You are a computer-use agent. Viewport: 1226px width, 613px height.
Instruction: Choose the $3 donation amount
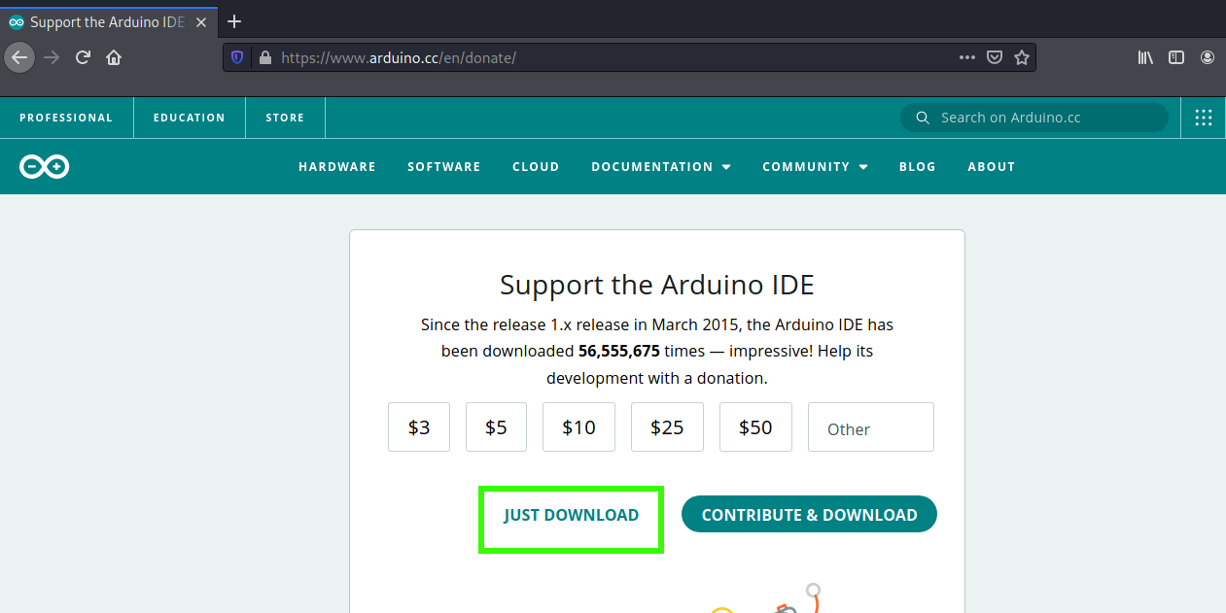pyautogui.click(x=419, y=427)
